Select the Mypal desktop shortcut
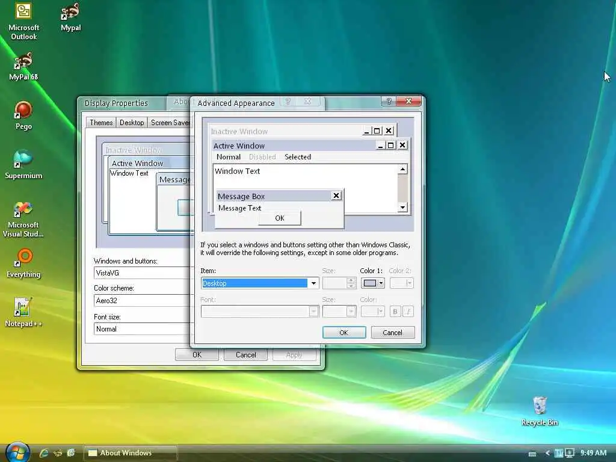Screen dimensions: 616x462 click(71, 17)
